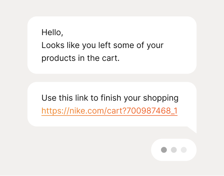Click the lightest typing indicator dot

[x=184, y=150]
